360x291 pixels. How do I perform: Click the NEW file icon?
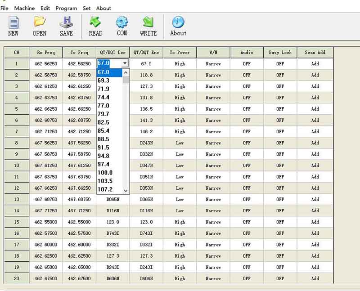pos(13,26)
